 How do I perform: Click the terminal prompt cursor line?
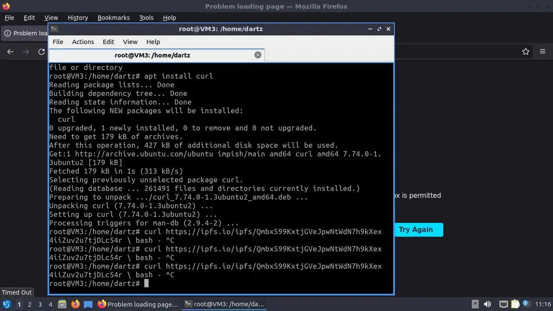click(99, 283)
